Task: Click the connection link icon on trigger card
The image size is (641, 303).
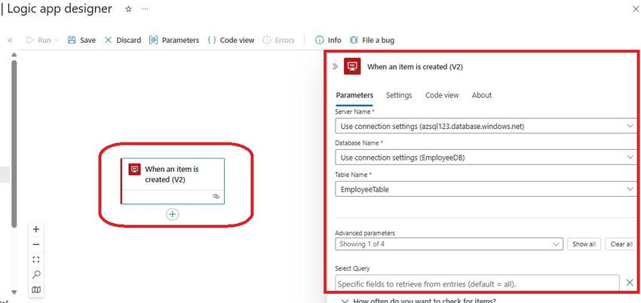Action: [x=216, y=197]
